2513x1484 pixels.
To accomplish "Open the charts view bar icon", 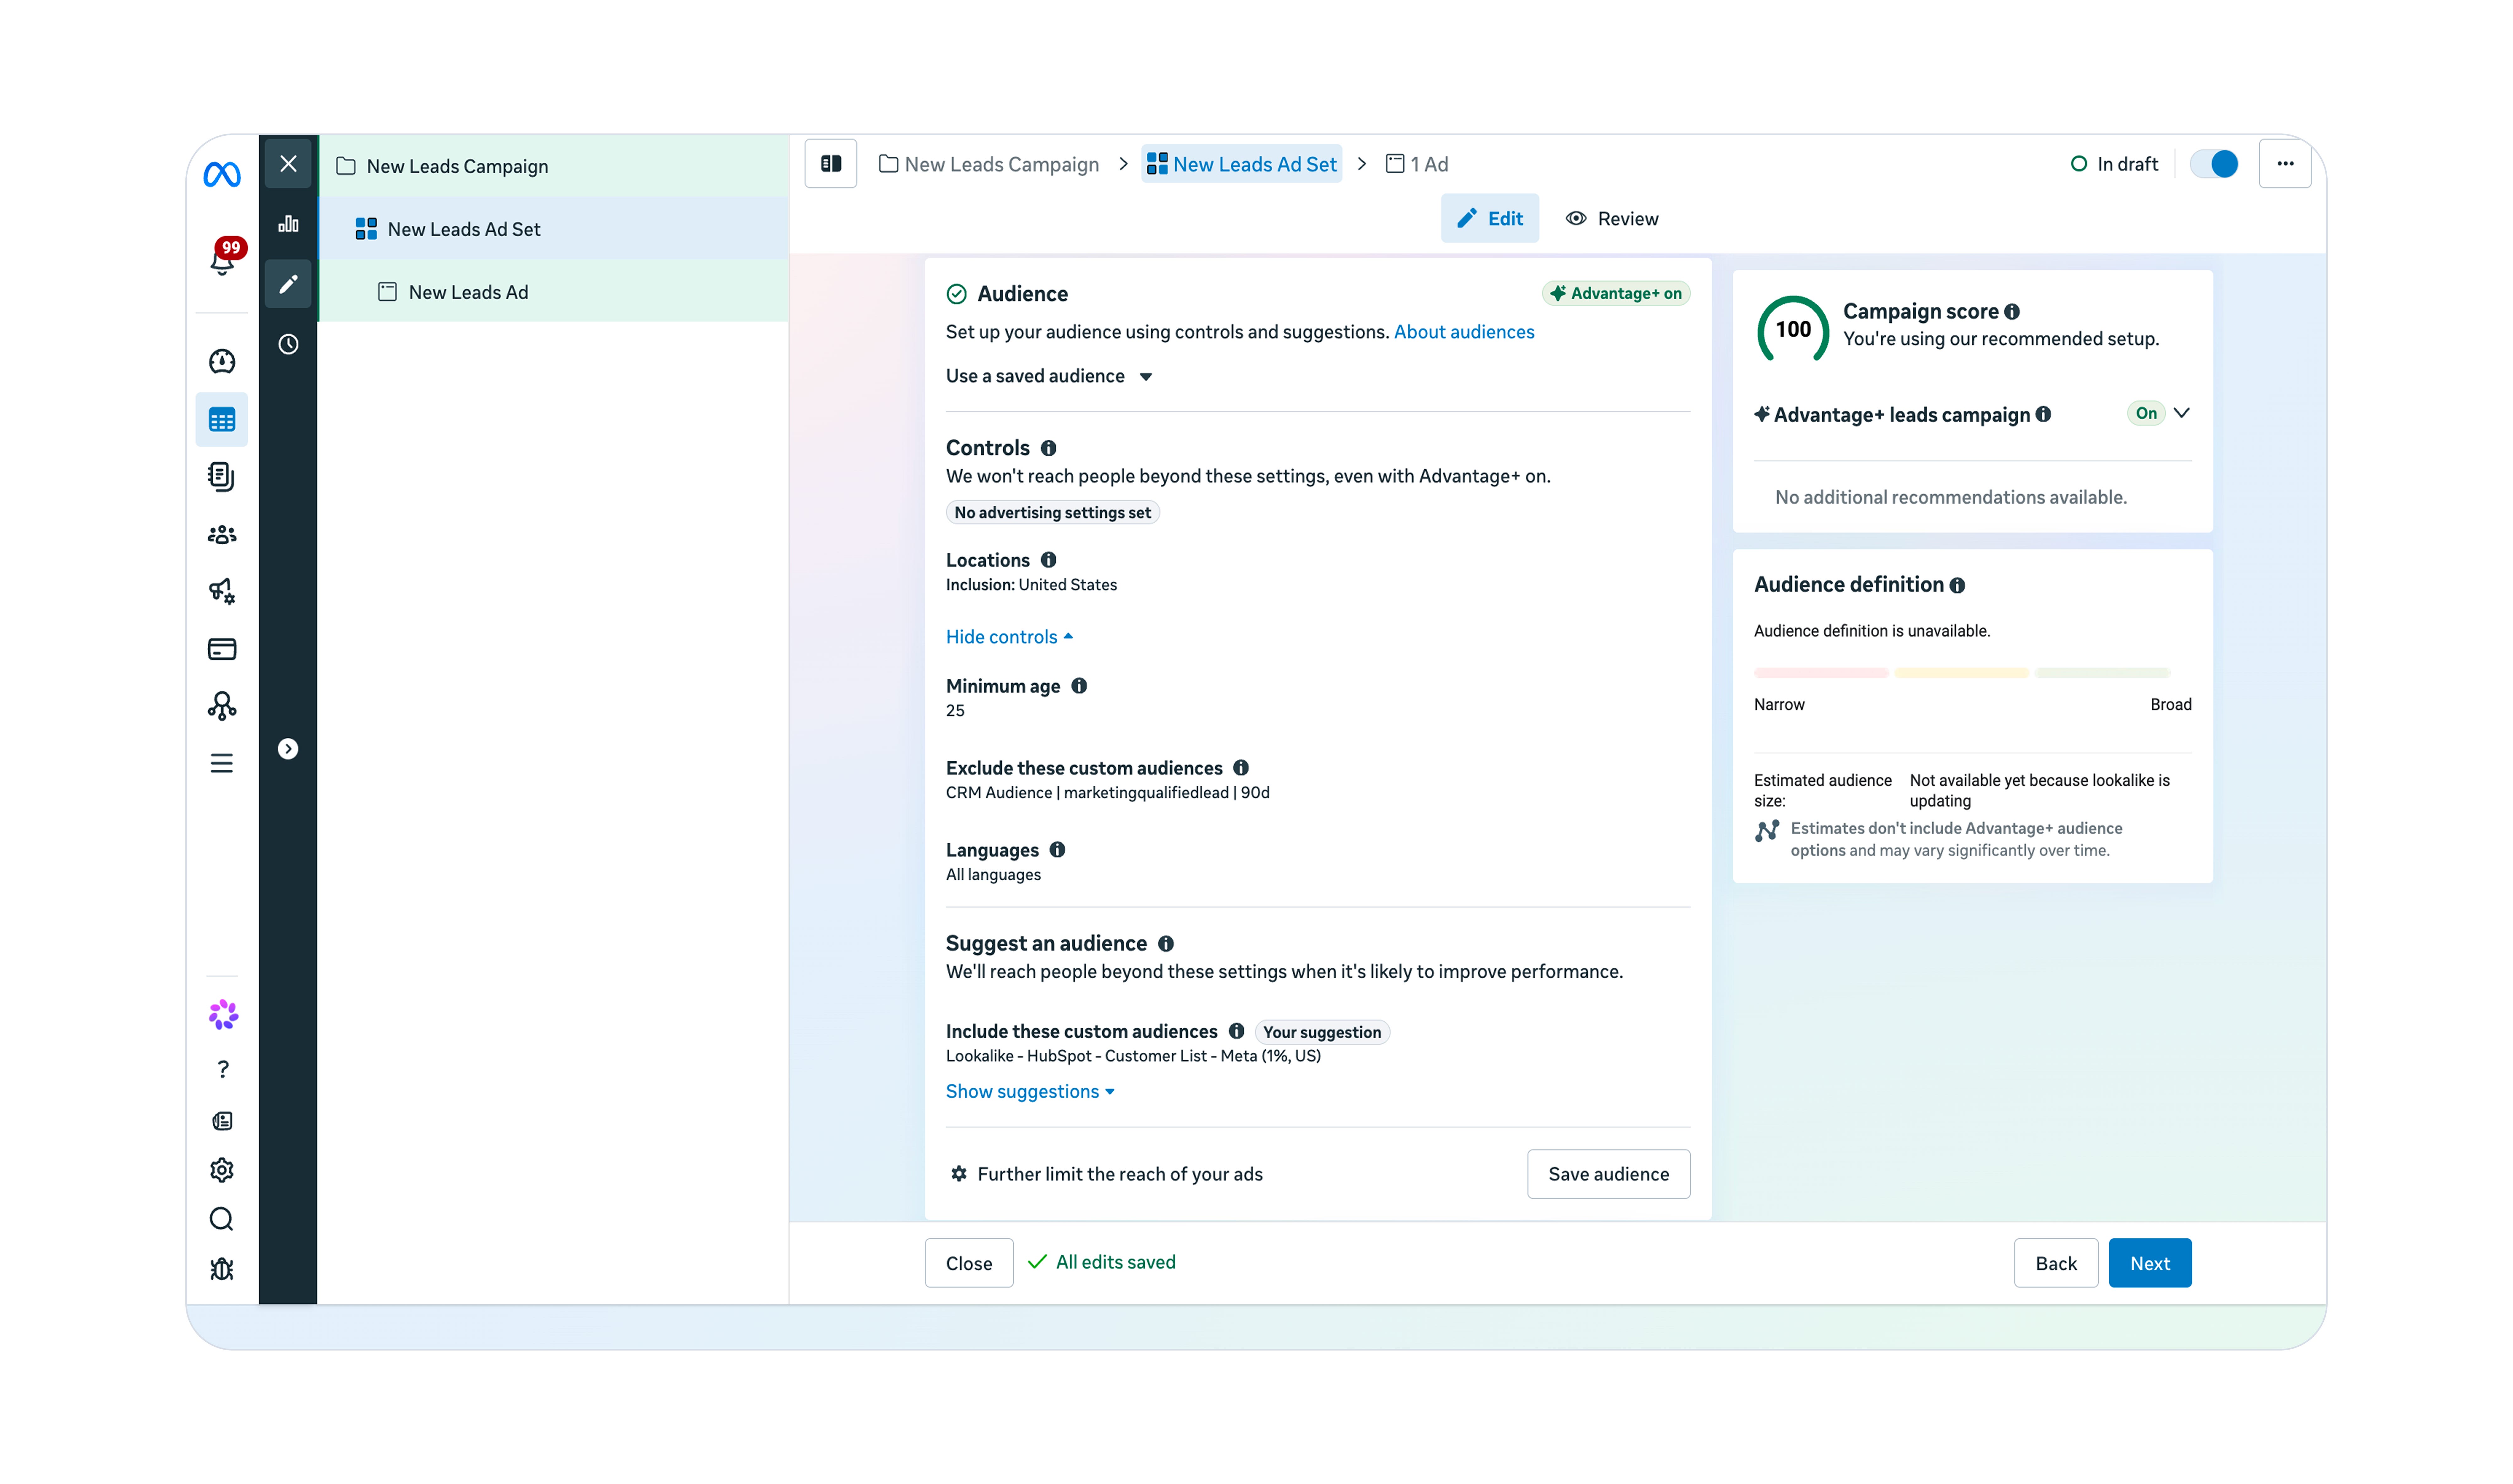I will (x=288, y=224).
